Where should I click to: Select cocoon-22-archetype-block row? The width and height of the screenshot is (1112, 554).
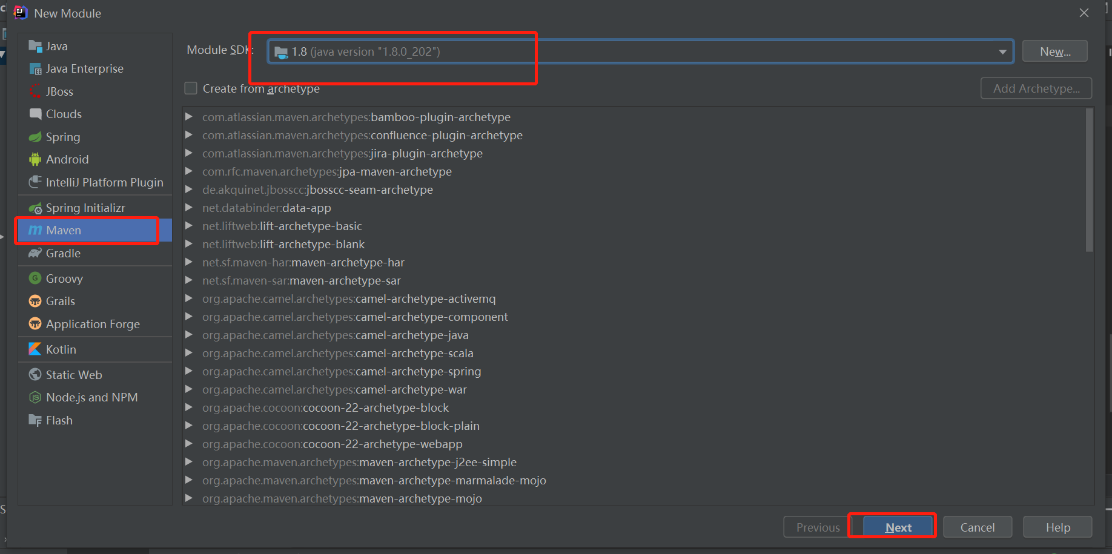point(634,407)
